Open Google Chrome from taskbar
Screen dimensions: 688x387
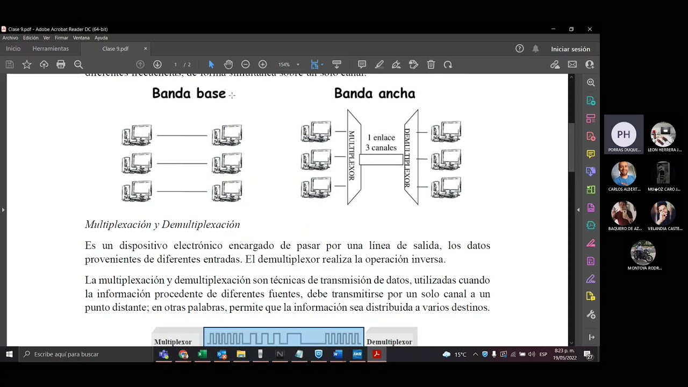click(x=184, y=354)
